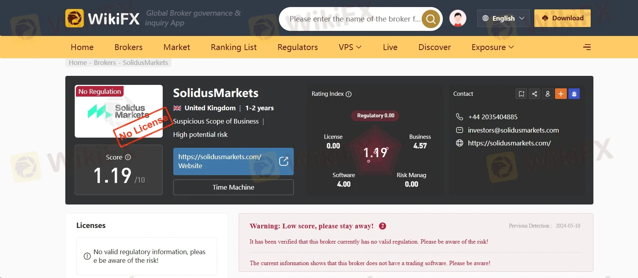The height and width of the screenshot is (278, 638).
Task: Bookmark SolidusMarkets with the bookmark icon
Action: 521,94
